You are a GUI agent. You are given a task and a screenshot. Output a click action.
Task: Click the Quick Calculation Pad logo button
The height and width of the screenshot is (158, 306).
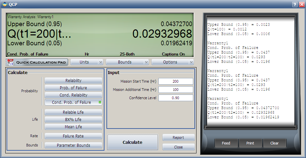tap(37, 62)
